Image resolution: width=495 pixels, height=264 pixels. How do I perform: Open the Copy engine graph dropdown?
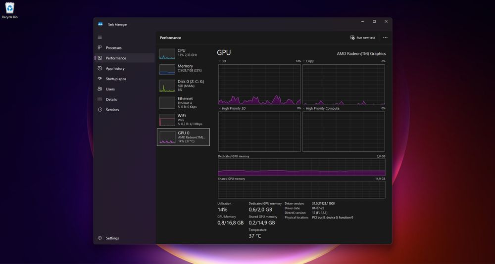pos(304,61)
